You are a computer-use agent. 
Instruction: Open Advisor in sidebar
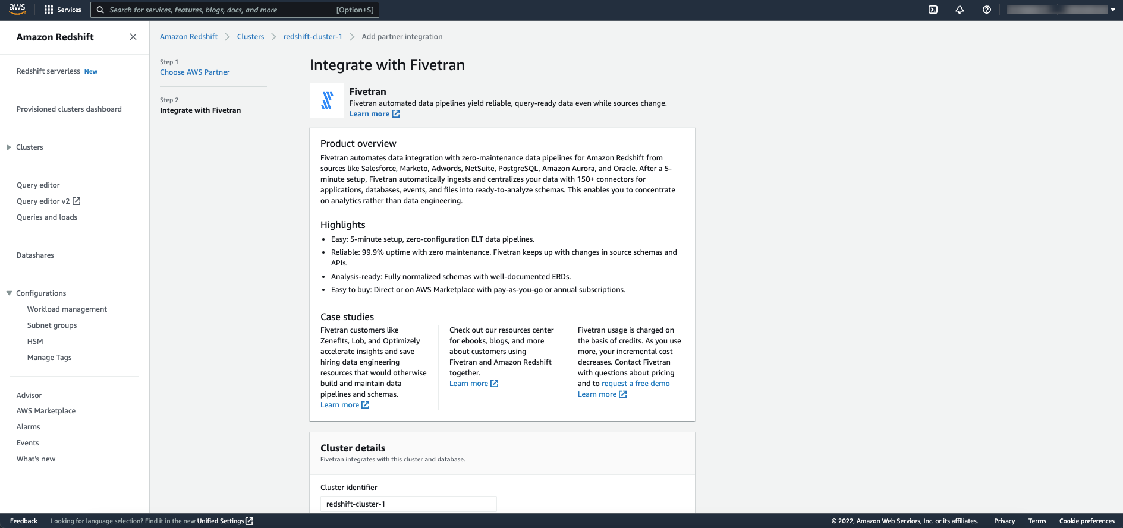tap(29, 396)
